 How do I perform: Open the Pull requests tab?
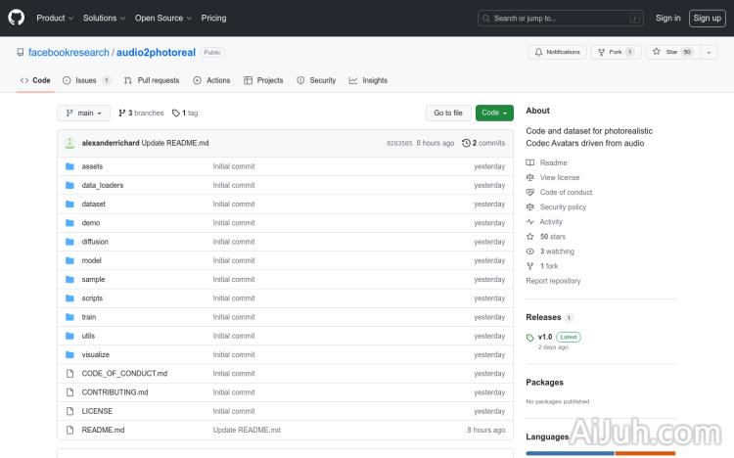click(x=153, y=80)
